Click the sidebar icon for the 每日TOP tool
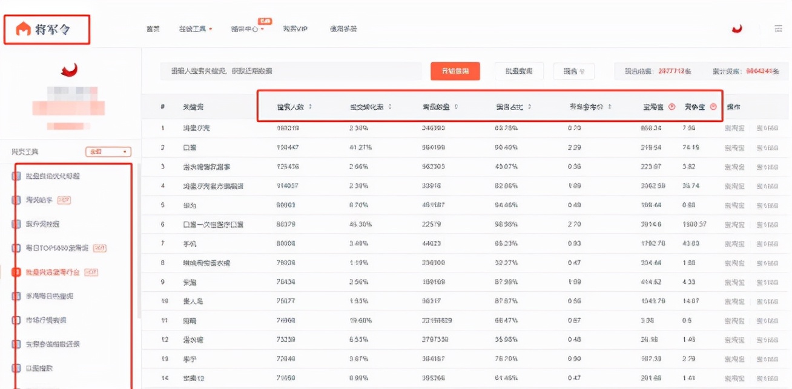The width and height of the screenshot is (792, 389). tap(16, 248)
